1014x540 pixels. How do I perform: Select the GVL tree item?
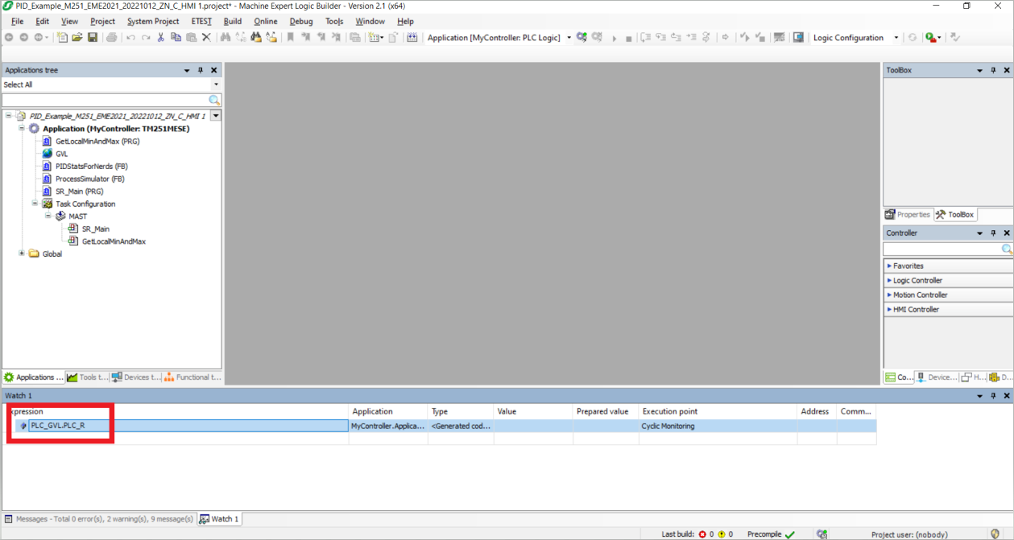point(61,154)
